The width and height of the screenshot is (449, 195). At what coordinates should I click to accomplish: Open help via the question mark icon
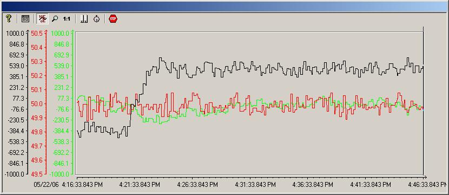point(9,19)
